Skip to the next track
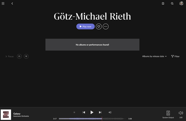The height and width of the screenshot is (121, 186). pyautogui.click(x=100, y=112)
